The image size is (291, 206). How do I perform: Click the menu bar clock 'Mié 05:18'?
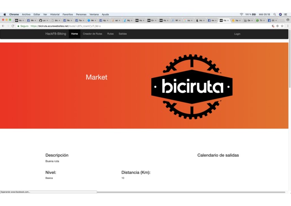265,14
